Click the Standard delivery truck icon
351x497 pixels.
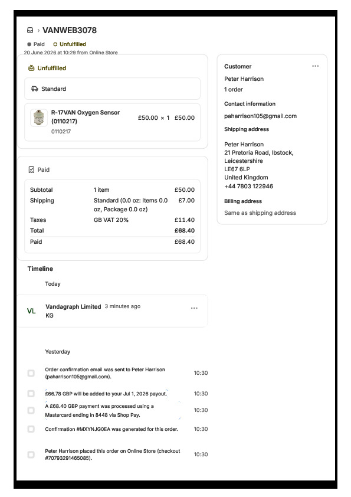35,89
